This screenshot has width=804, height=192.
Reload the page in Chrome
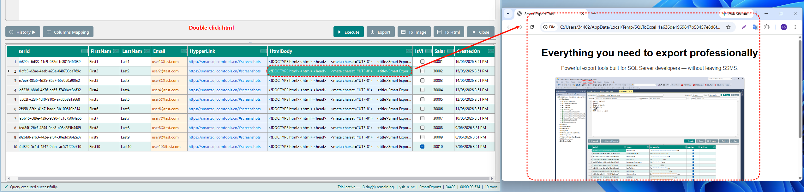coord(532,27)
